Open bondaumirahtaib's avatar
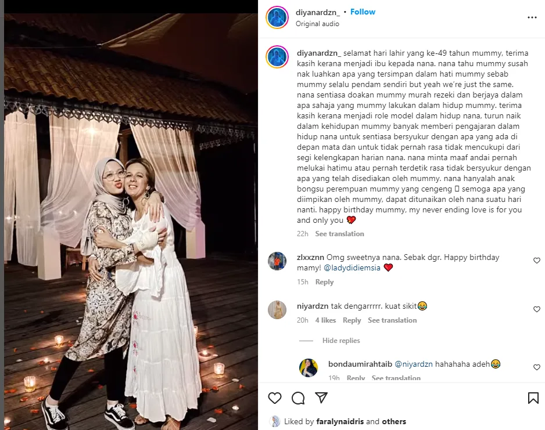 [x=309, y=367]
